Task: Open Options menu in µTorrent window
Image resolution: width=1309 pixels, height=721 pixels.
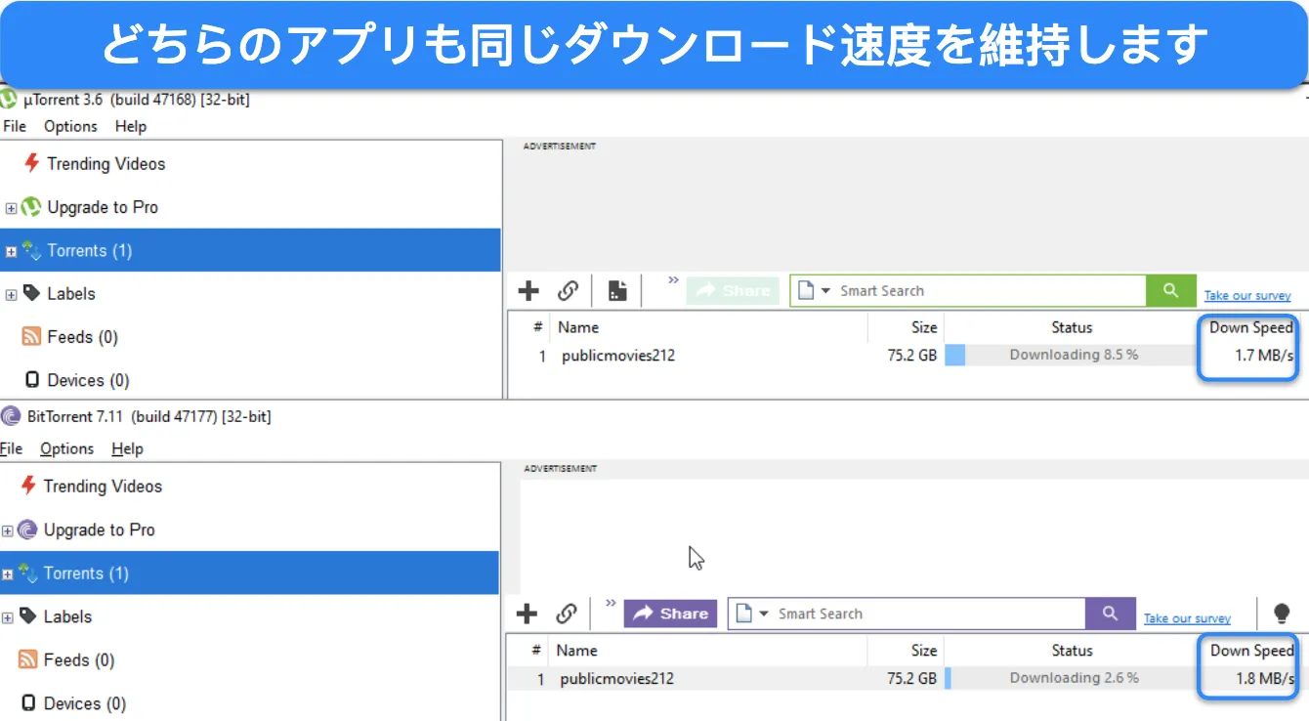Action: point(70,126)
